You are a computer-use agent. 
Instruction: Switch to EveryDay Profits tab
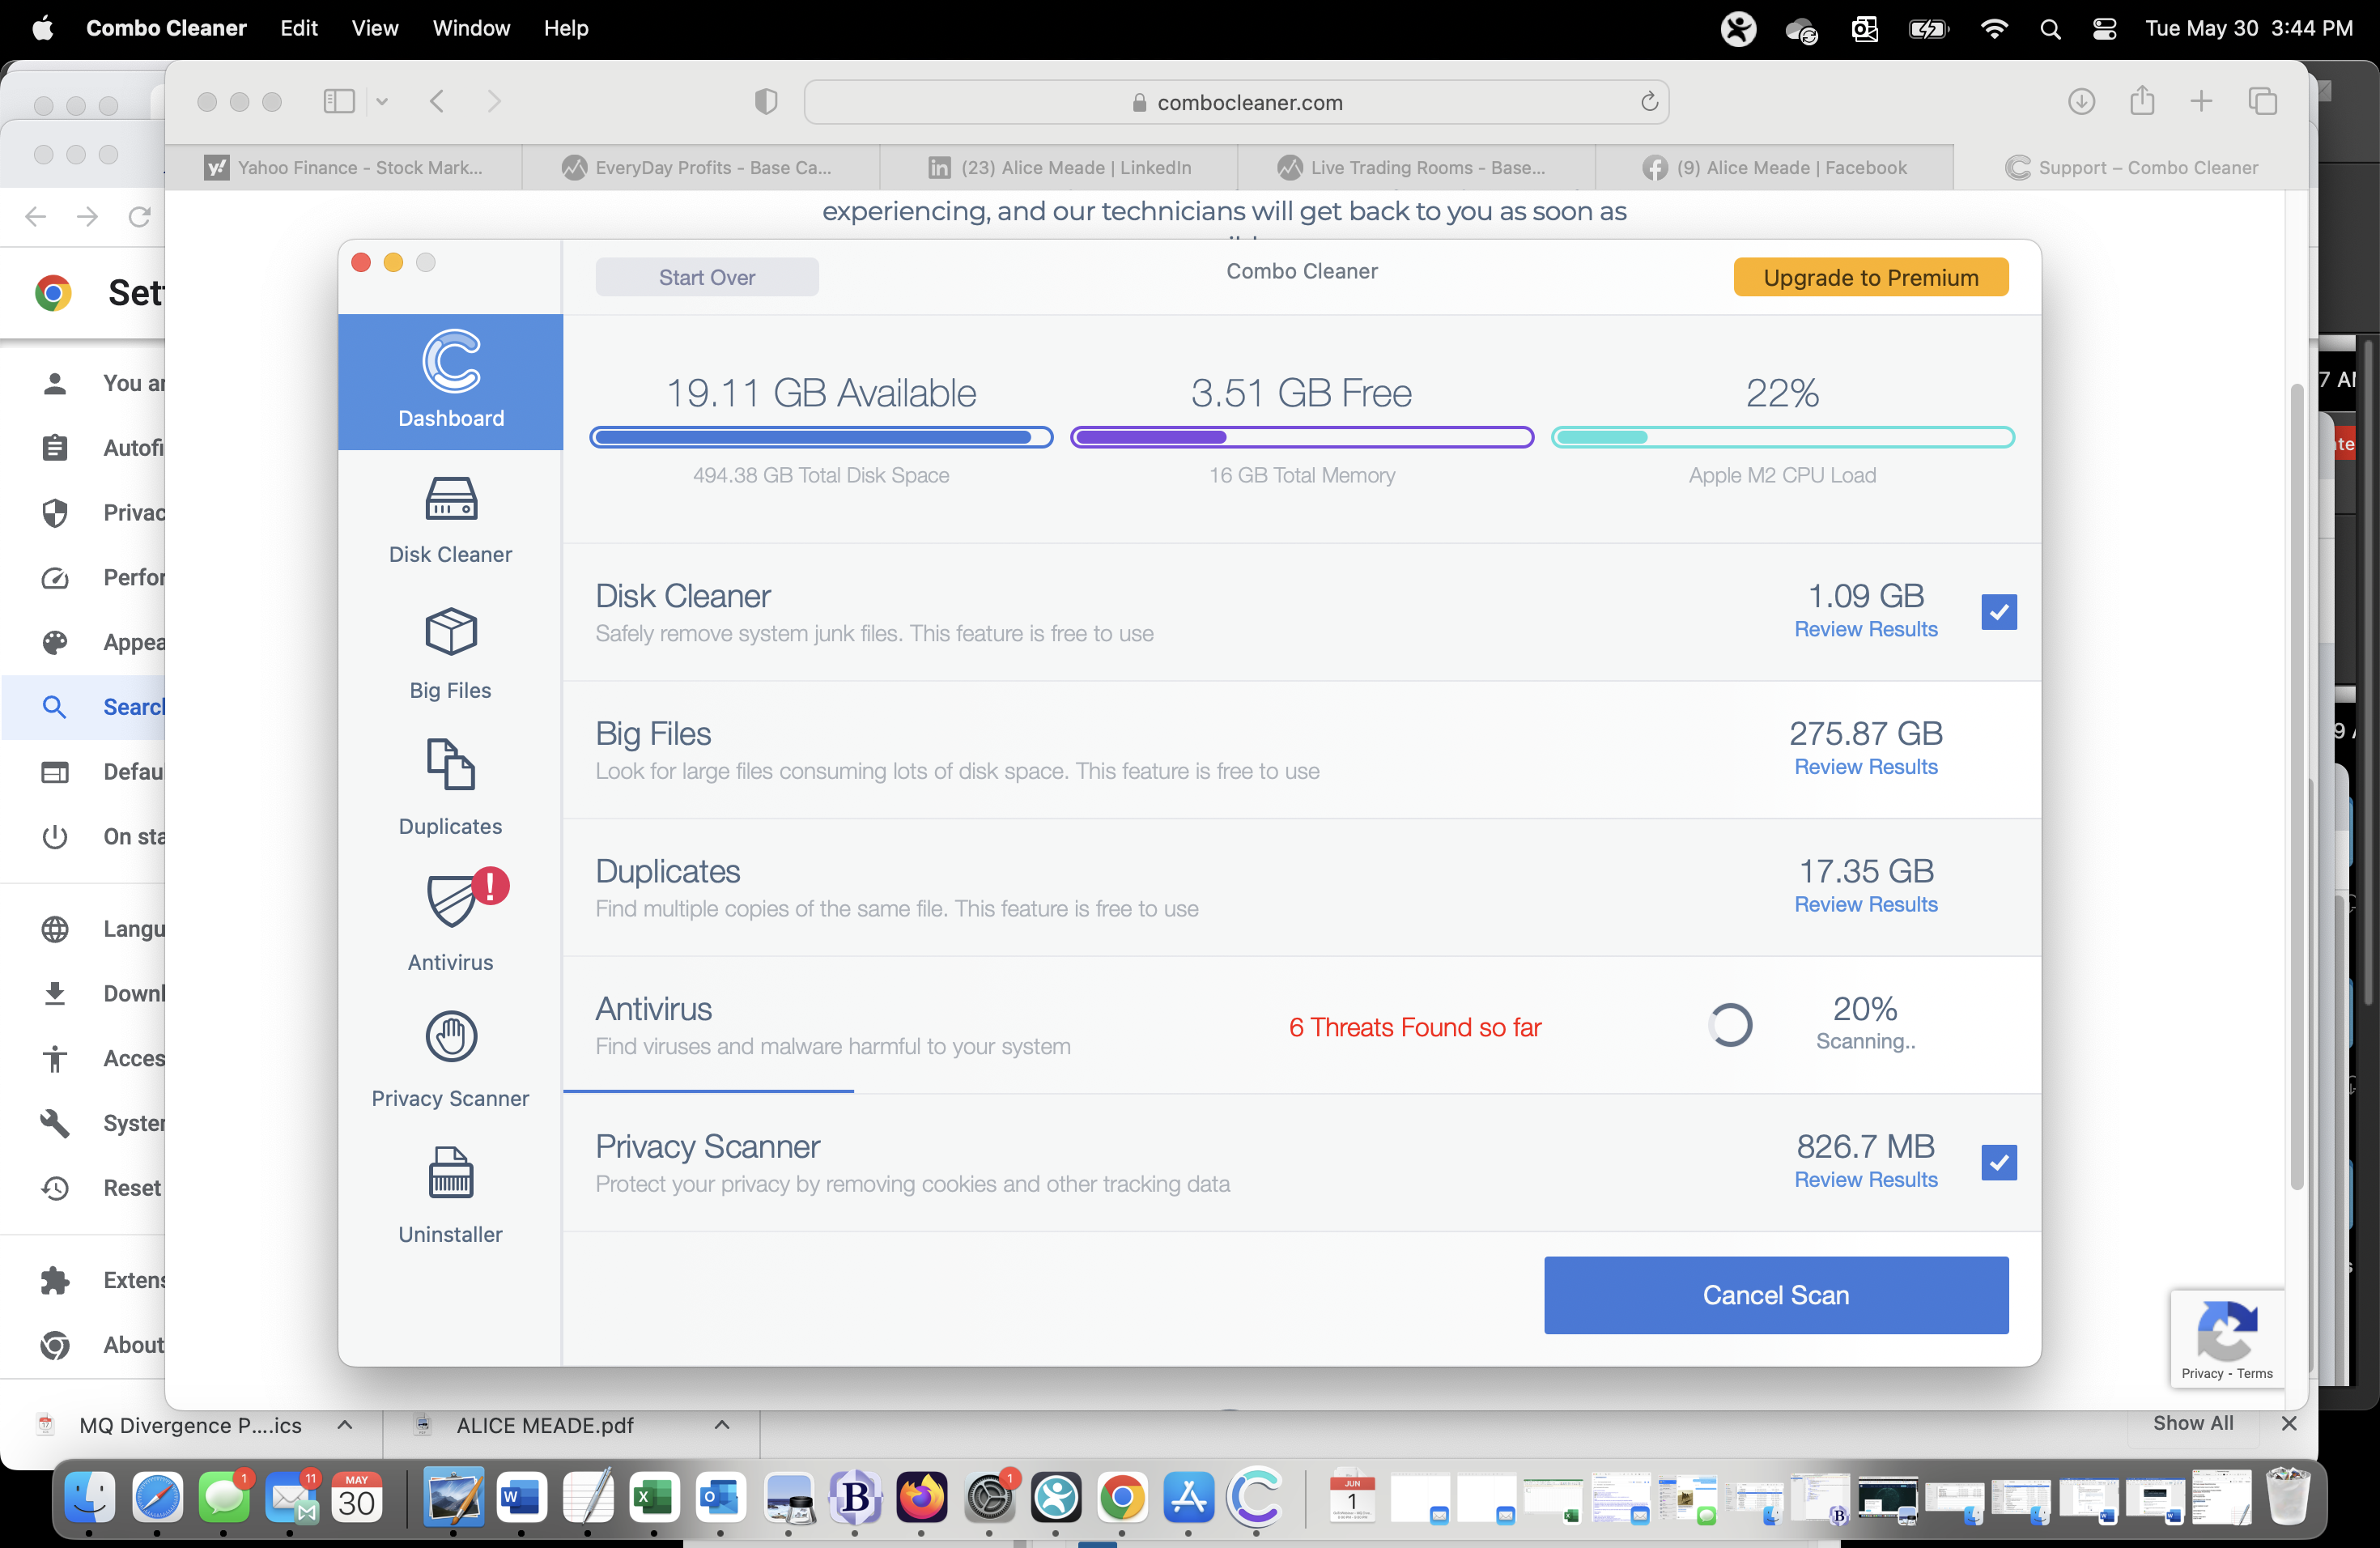click(x=701, y=167)
